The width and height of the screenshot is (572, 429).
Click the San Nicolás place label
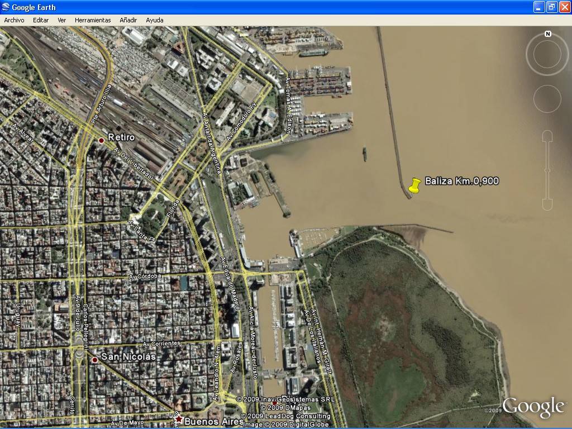click(x=128, y=356)
